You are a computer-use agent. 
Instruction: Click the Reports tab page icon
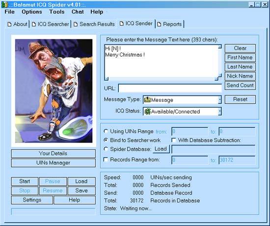[x=159, y=24]
